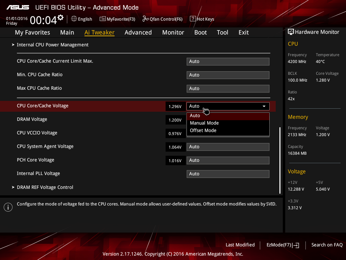
Task: Go to the Advanced tab
Action: pos(138,32)
